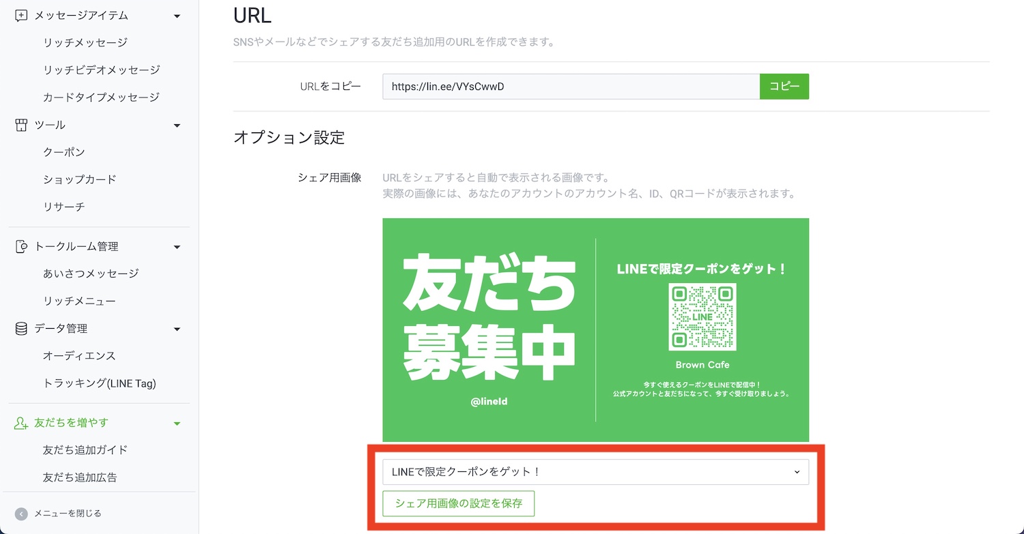Image resolution: width=1024 pixels, height=534 pixels.
Task: Click the 友だち募集中 share image preview
Action: [x=595, y=330]
